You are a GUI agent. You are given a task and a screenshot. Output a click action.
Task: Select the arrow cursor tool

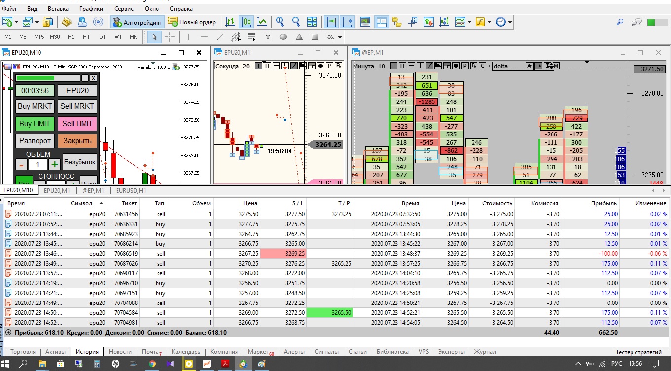click(x=154, y=37)
